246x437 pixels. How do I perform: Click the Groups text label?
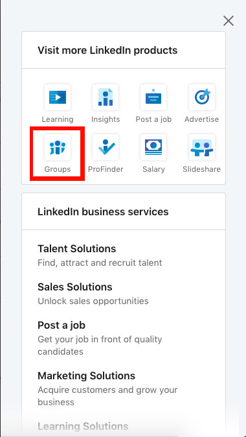pyautogui.click(x=58, y=169)
